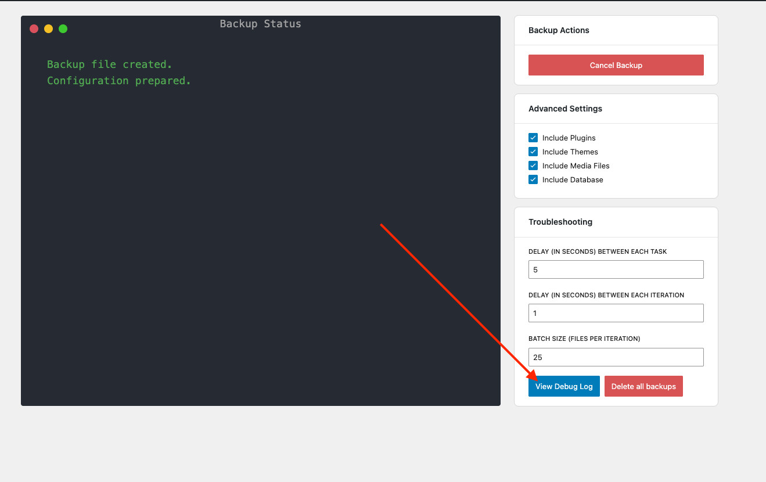Viewport: 766px width, 482px height.
Task: Select the 'Configuration prepared.' log line
Action: tap(119, 81)
